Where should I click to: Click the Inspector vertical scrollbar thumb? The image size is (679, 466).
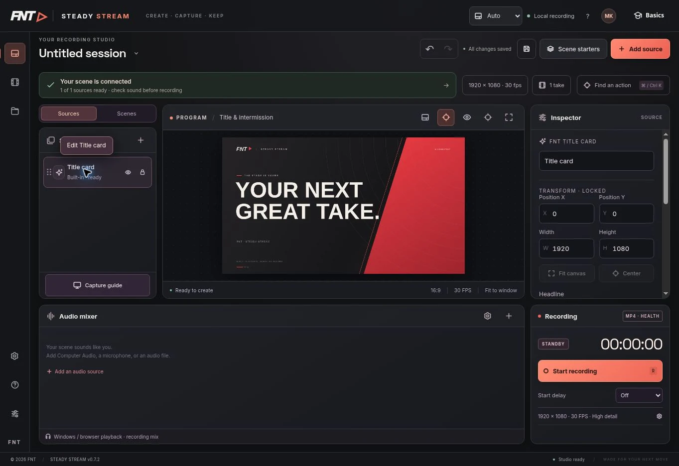point(666,171)
